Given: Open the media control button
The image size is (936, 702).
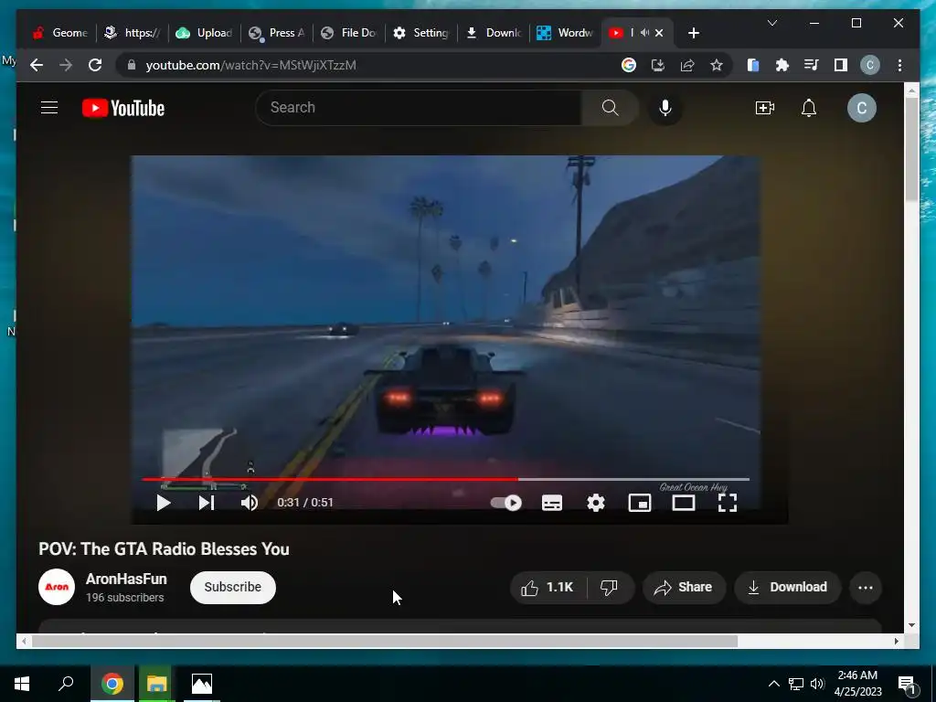Looking at the screenshot, I should pos(812,65).
